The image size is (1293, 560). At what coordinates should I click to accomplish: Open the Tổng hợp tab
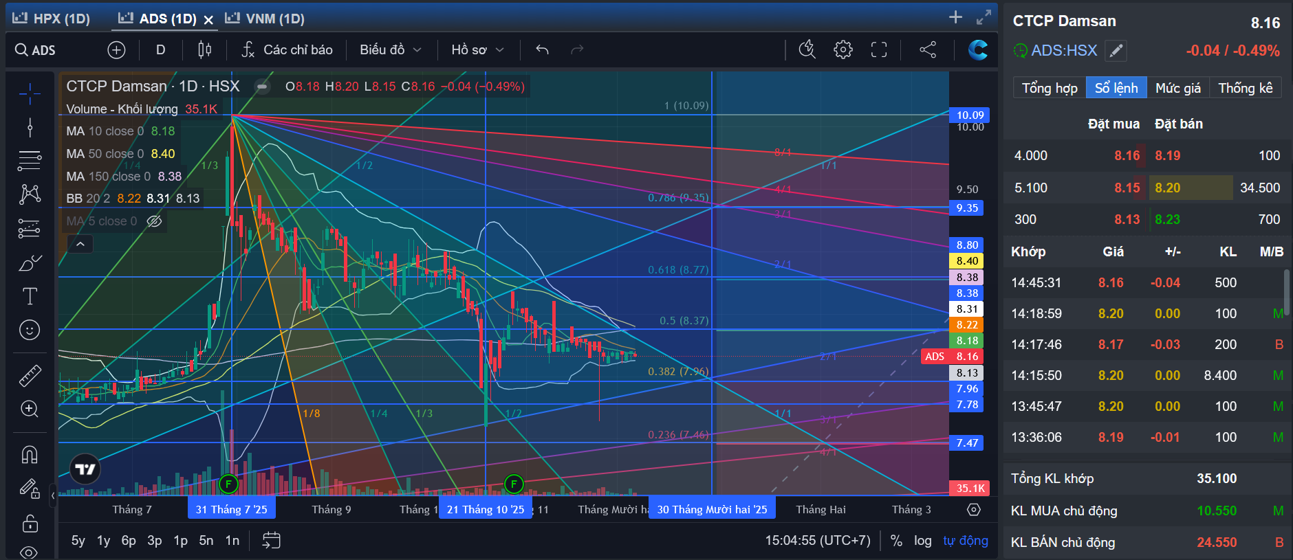click(x=1049, y=88)
